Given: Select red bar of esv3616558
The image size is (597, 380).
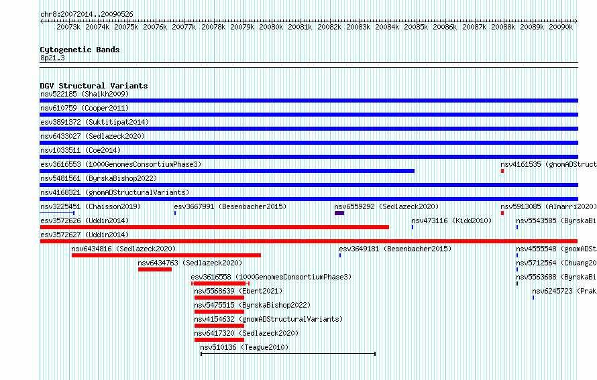Looking at the screenshot, I should click(x=220, y=283).
